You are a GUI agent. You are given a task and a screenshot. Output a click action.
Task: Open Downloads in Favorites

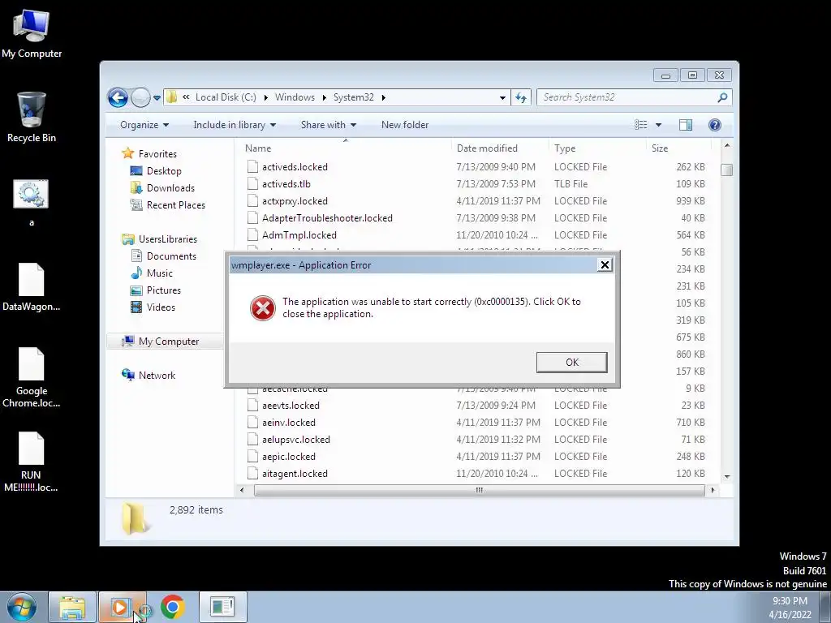[x=162, y=188]
